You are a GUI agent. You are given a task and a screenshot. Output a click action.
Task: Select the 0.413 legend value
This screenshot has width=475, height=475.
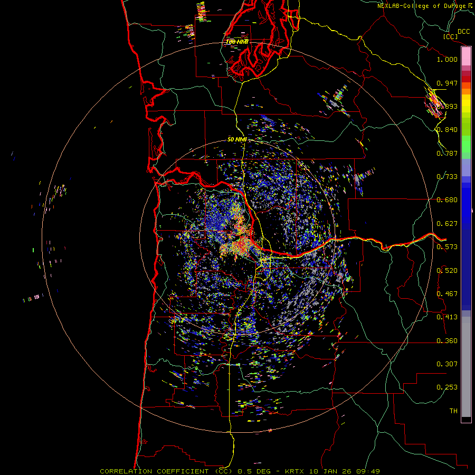tap(447, 317)
